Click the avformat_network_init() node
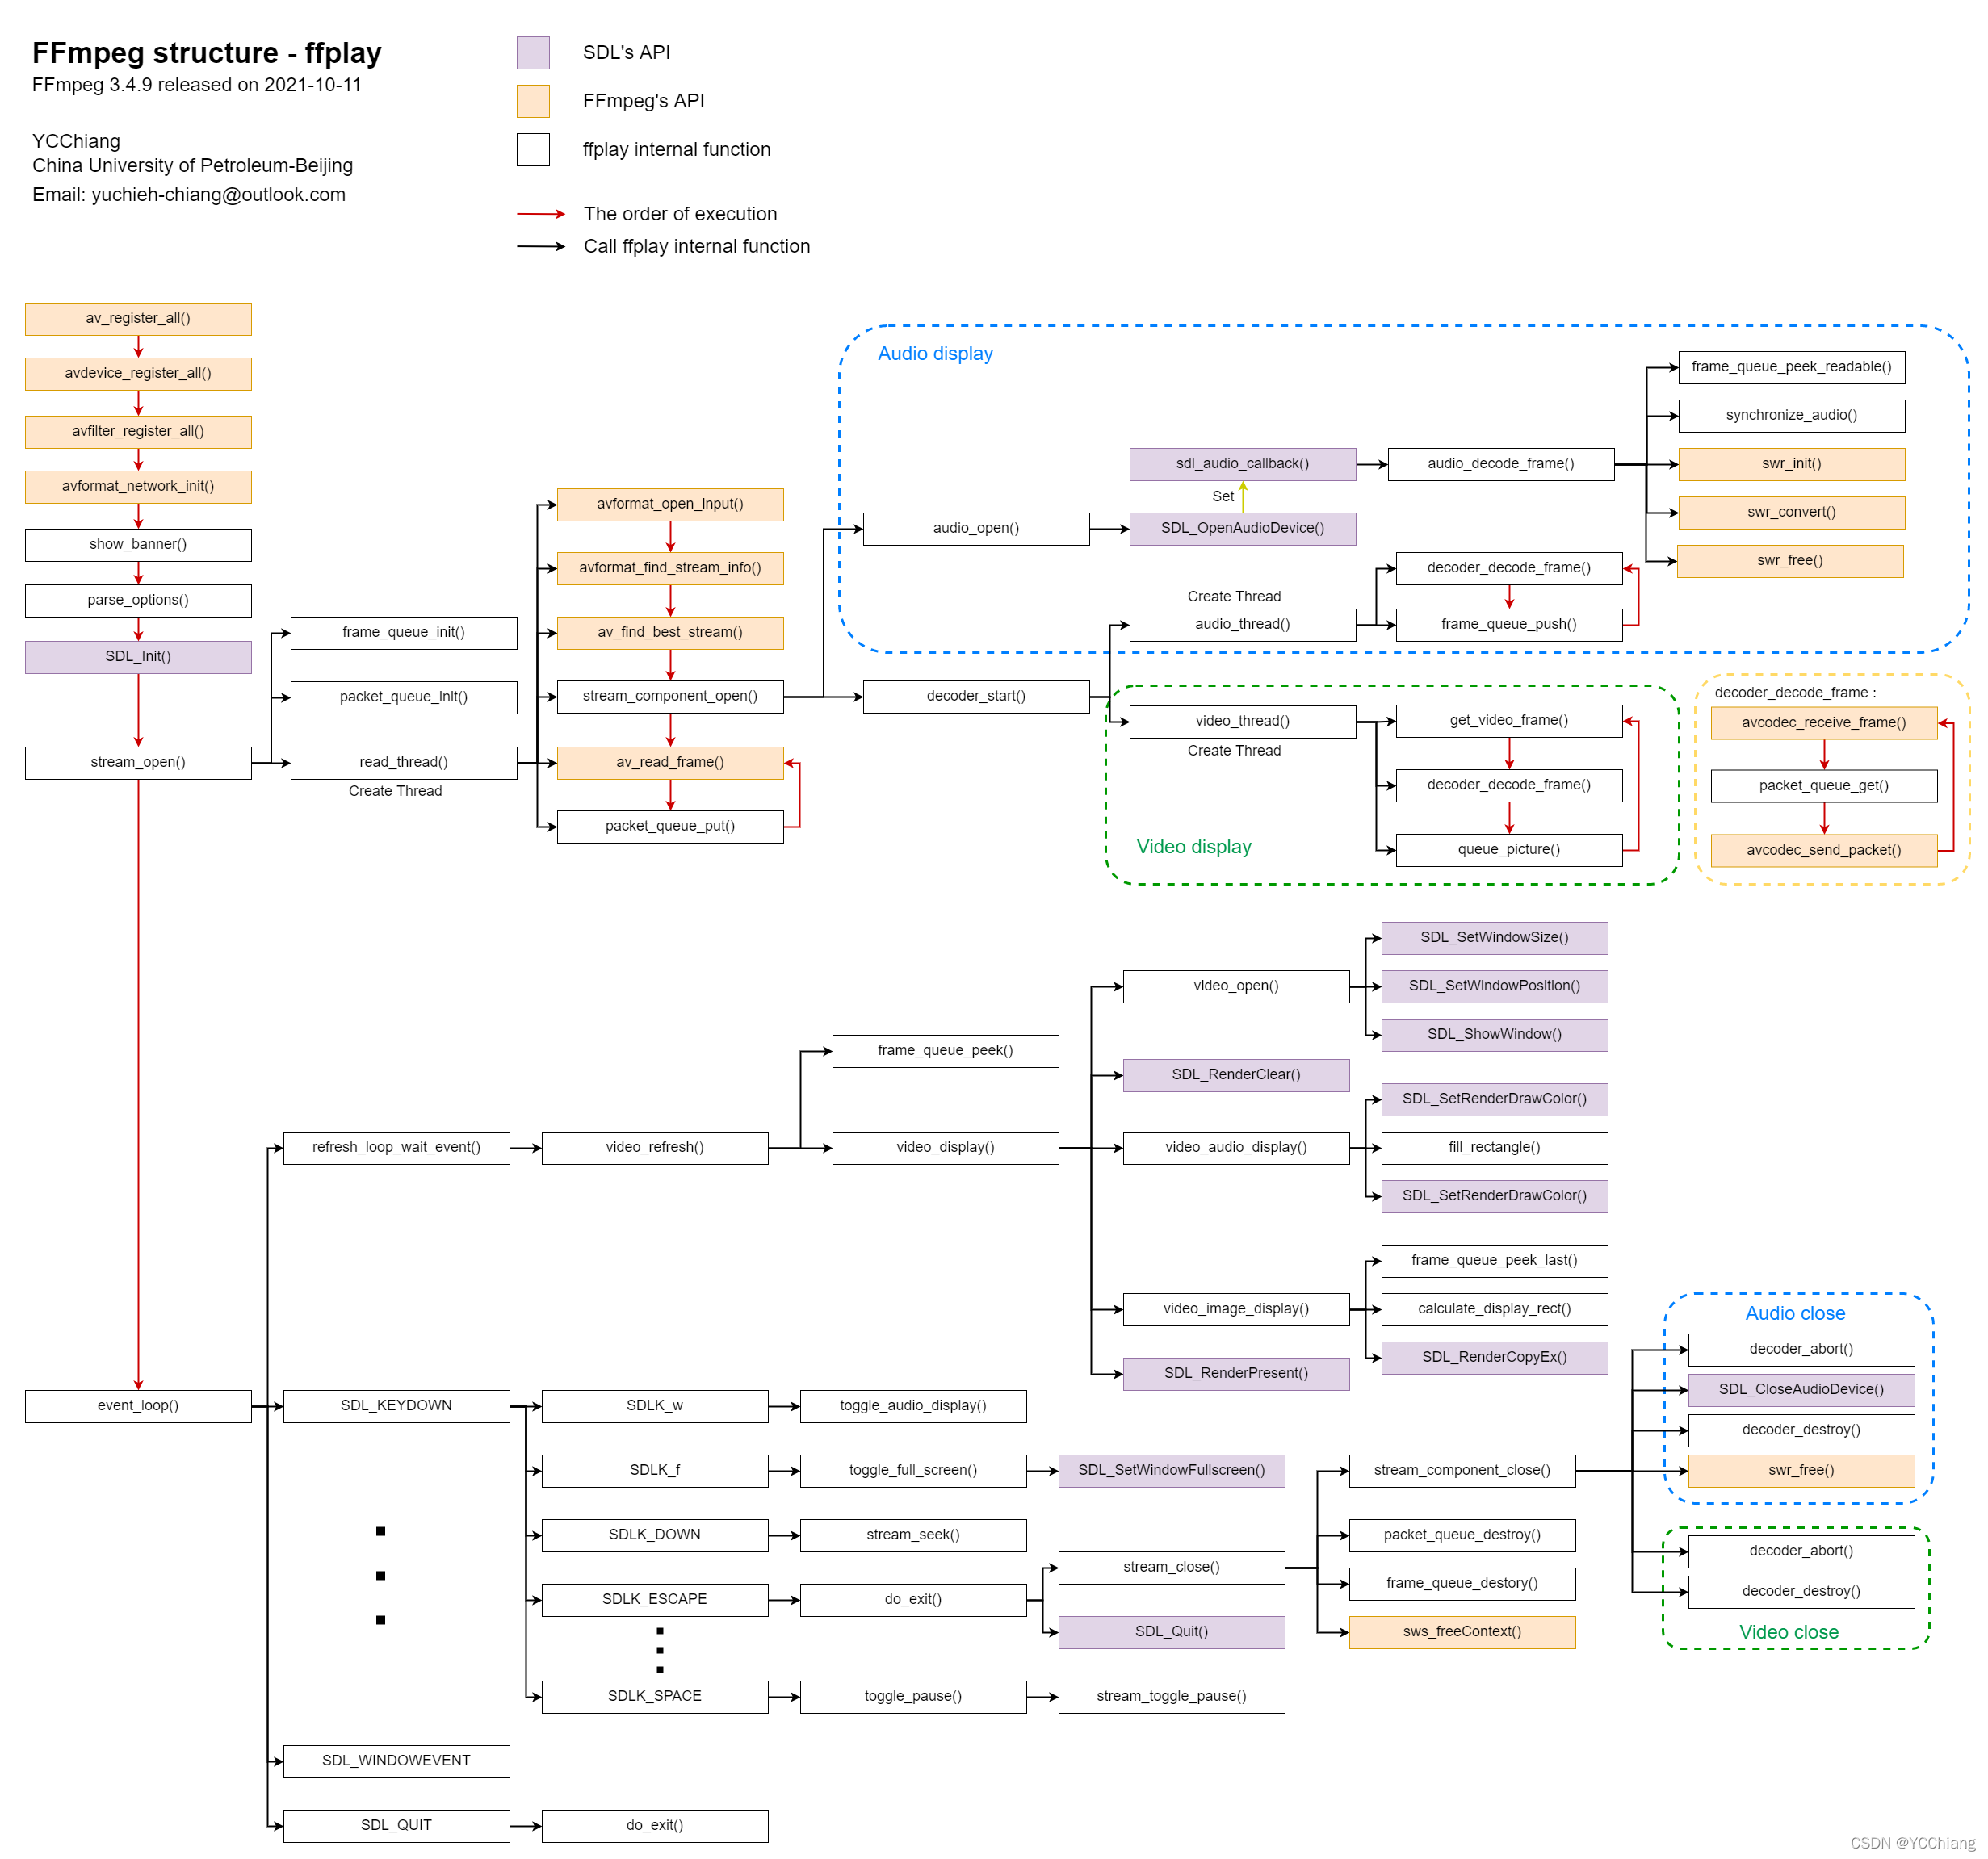The width and height of the screenshot is (1988, 1859). (138, 487)
